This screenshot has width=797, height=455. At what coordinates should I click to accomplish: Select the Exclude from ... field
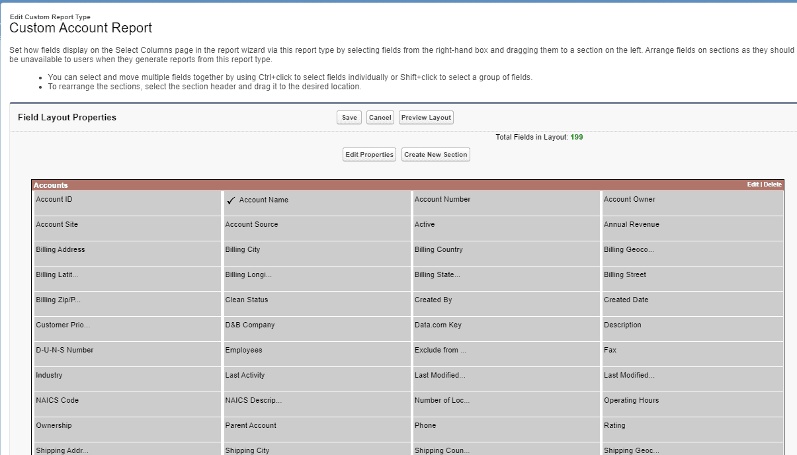point(507,354)
